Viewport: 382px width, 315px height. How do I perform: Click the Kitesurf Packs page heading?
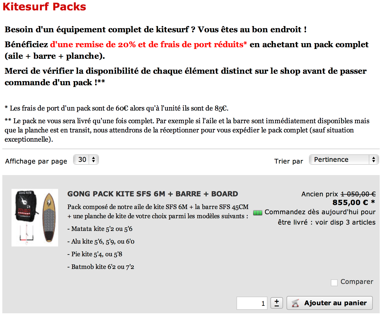(44, 7)
